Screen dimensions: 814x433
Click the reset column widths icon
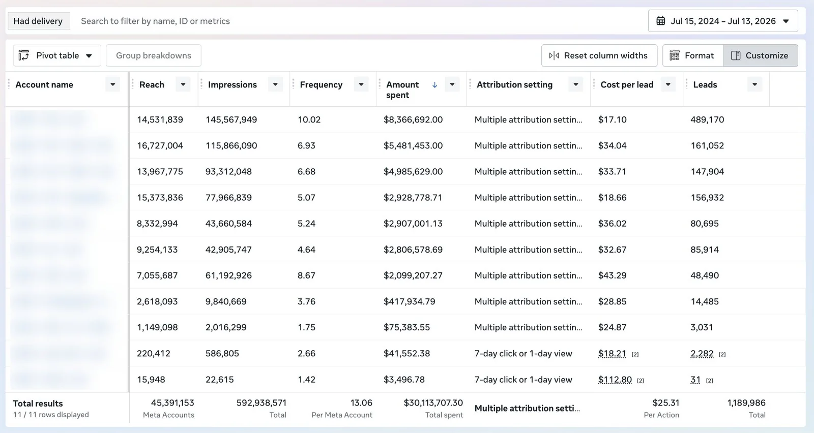(554, 55)
